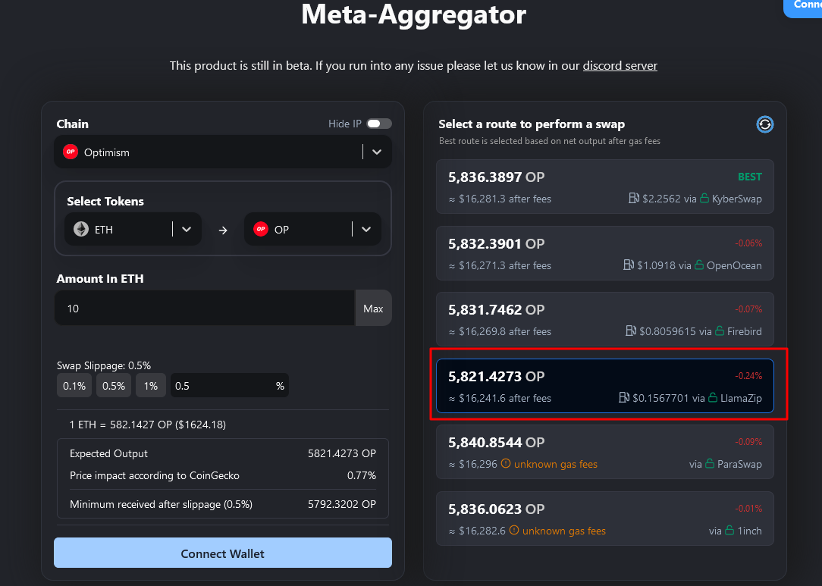
Task: Select the 0.5% slippage preset
Action: pos(113,385)
